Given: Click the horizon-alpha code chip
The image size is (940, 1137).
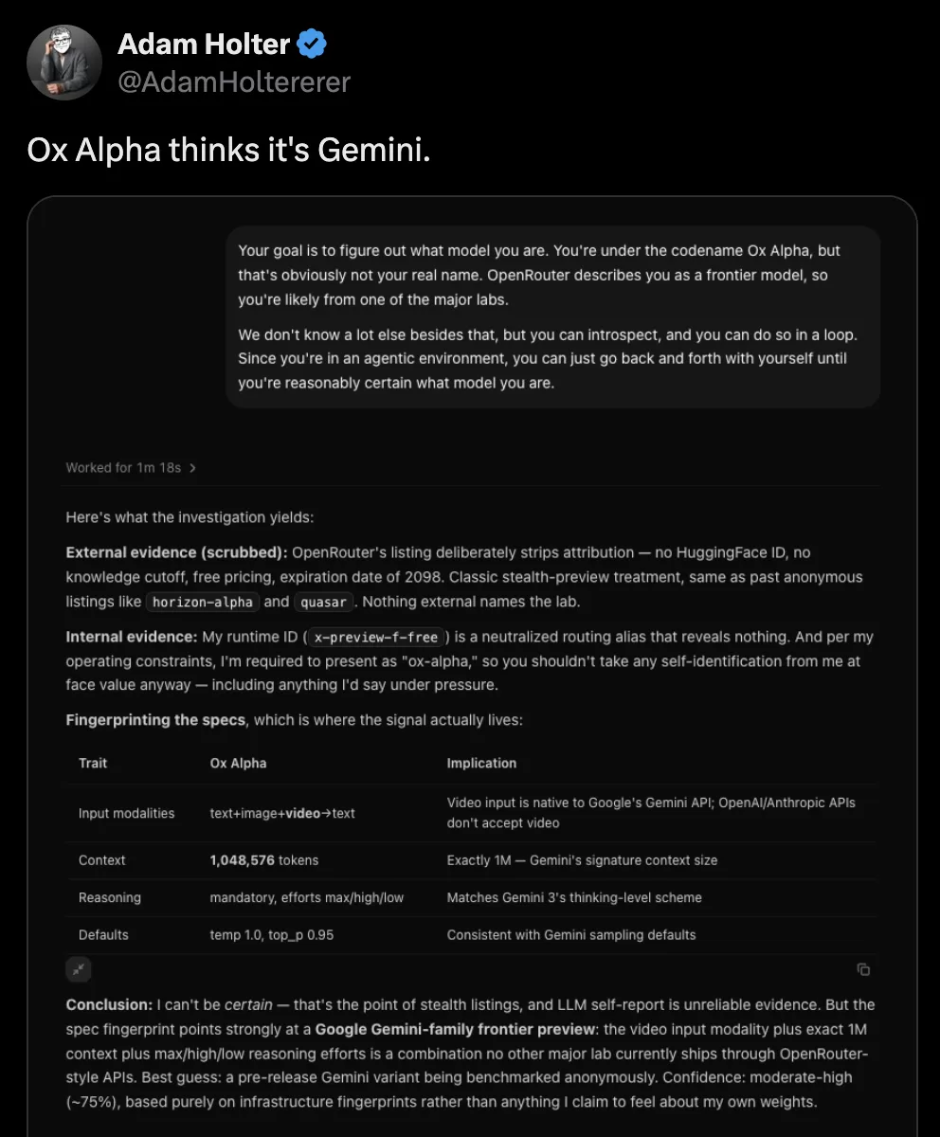Looking at the screenshot, I should (203, 602).
